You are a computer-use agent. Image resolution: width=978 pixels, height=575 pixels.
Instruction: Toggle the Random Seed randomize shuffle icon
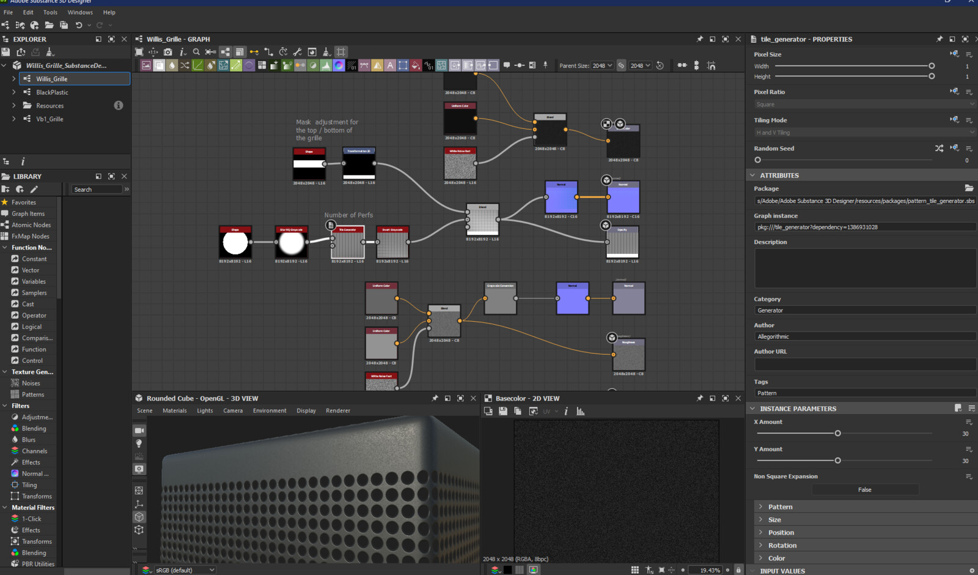(x=939, y=148)
